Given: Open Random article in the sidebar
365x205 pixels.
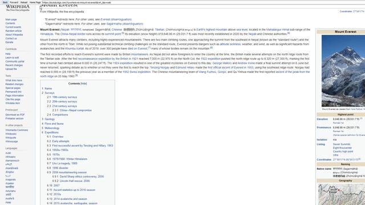Looking at the screenshot, I should 14,31.
